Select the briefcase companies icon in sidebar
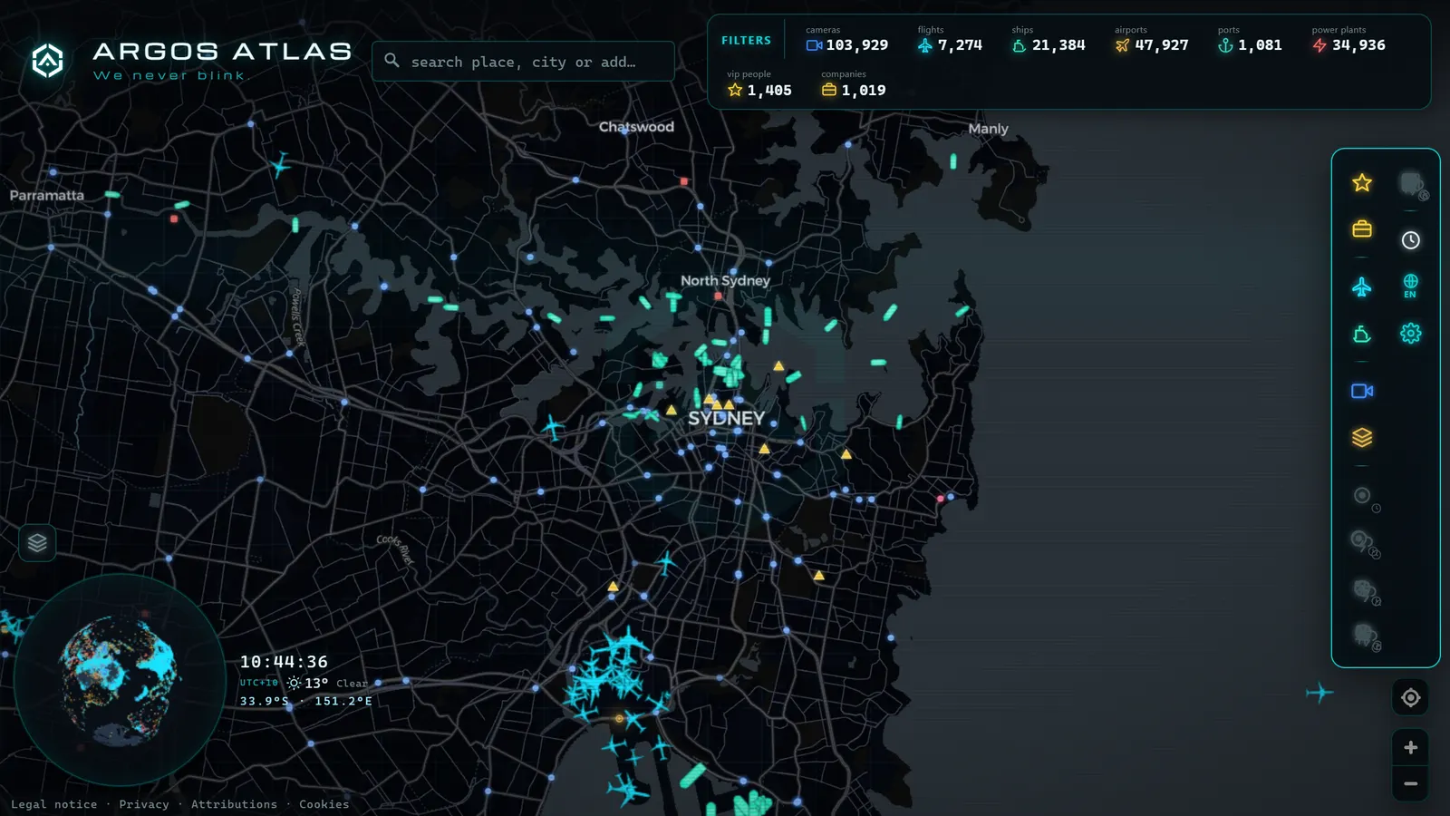 coord(1362,228)
